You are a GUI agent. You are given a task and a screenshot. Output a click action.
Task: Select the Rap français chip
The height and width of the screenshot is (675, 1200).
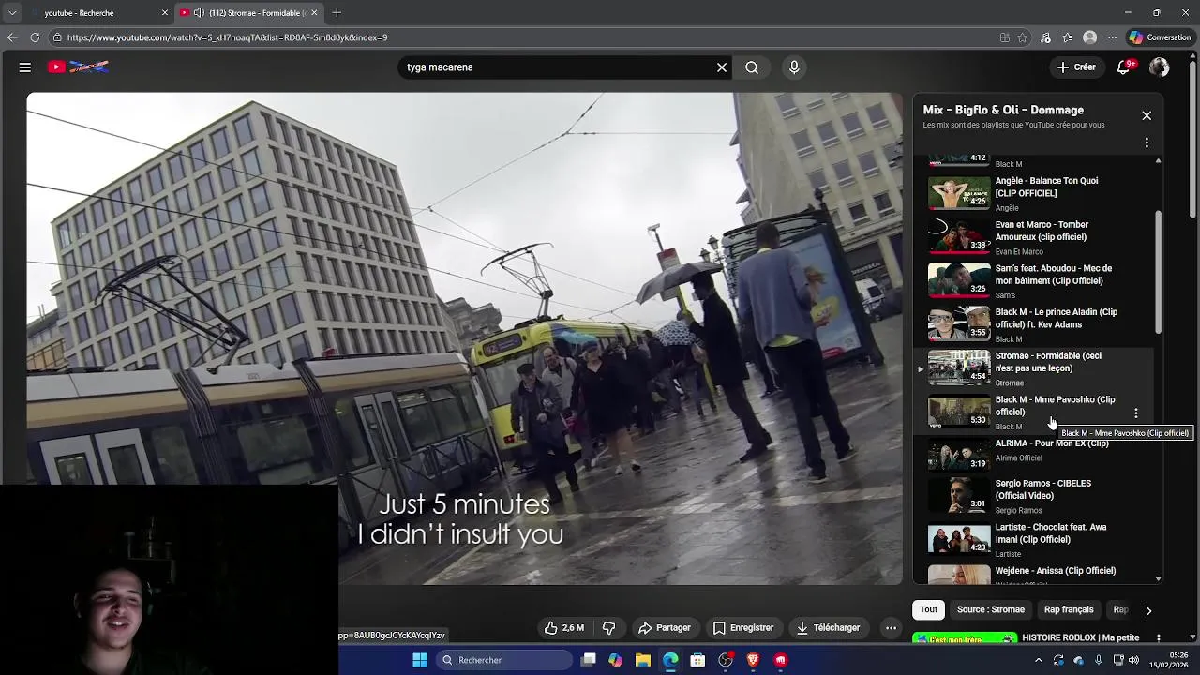(x=1069, y=609)
